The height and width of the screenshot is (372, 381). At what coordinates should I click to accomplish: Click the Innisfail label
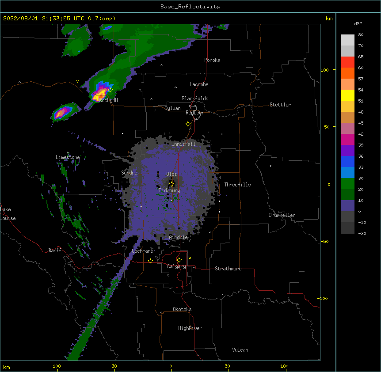coord(183,144)
